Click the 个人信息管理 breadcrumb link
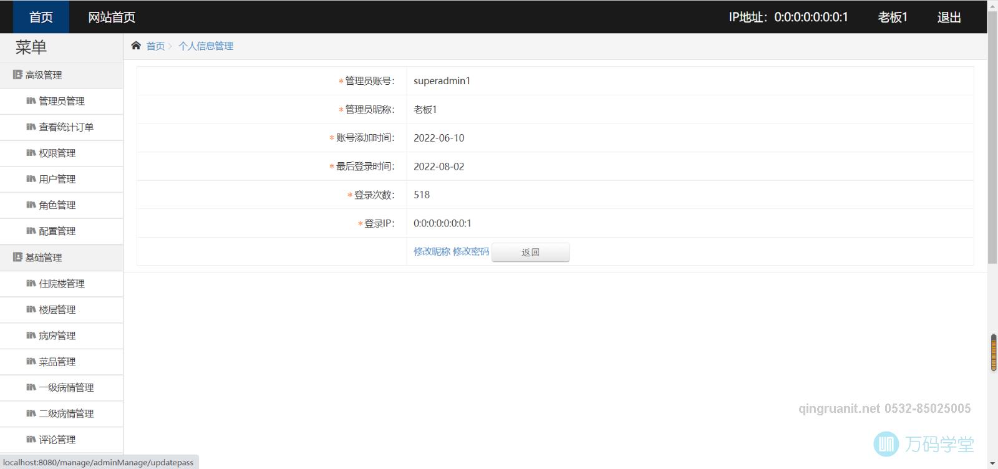This screenshot has height=469, width=998. click(x=206, y=46)
